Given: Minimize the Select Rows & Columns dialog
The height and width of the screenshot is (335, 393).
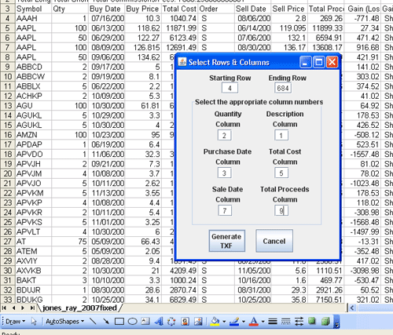Looking at the screenshot, I should coord(306,62).
